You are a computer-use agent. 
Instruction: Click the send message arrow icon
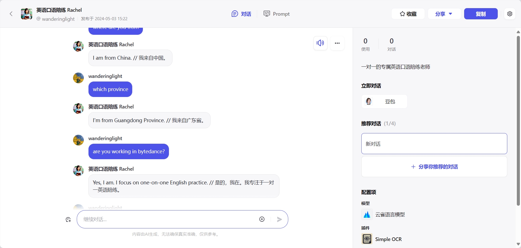pos(279,219)
